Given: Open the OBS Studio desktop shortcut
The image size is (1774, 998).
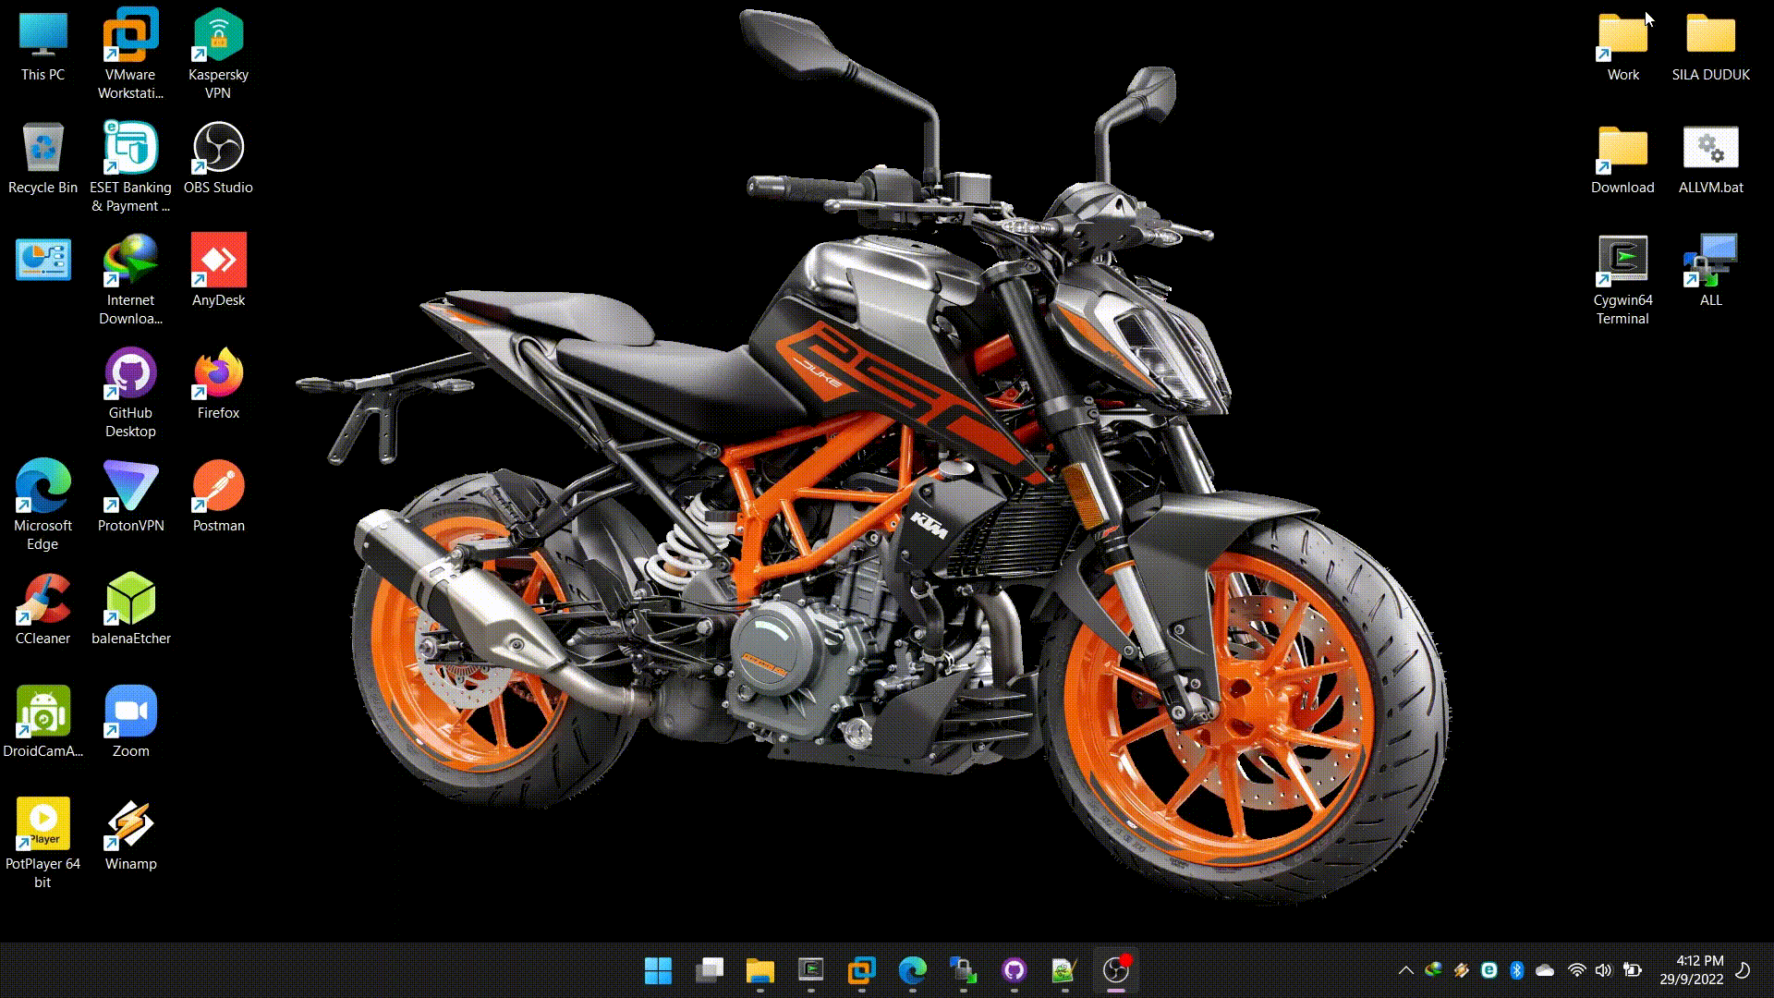Looking at the screenshot, I should coord(218,149).
